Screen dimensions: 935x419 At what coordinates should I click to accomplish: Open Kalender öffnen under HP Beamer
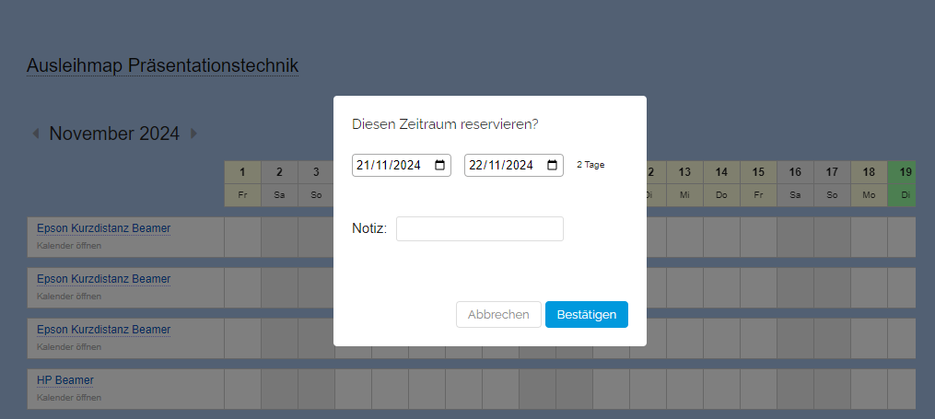coord(69,398)
